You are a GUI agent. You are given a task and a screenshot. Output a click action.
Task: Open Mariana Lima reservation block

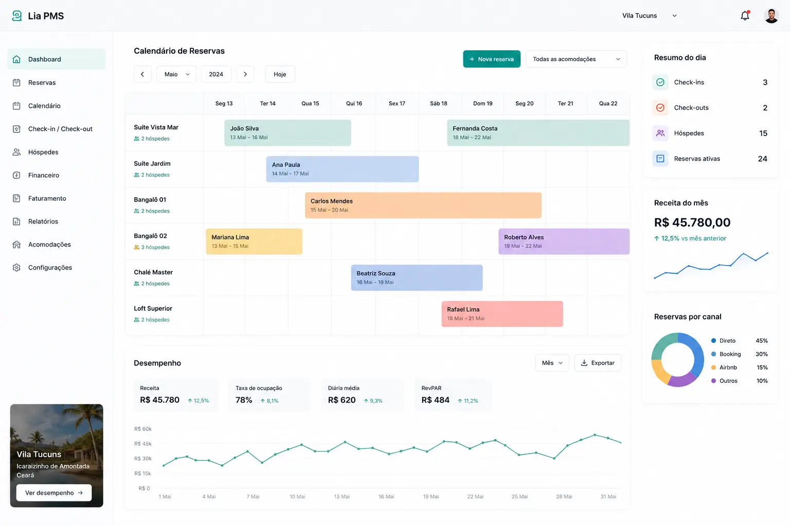point(254,241)
